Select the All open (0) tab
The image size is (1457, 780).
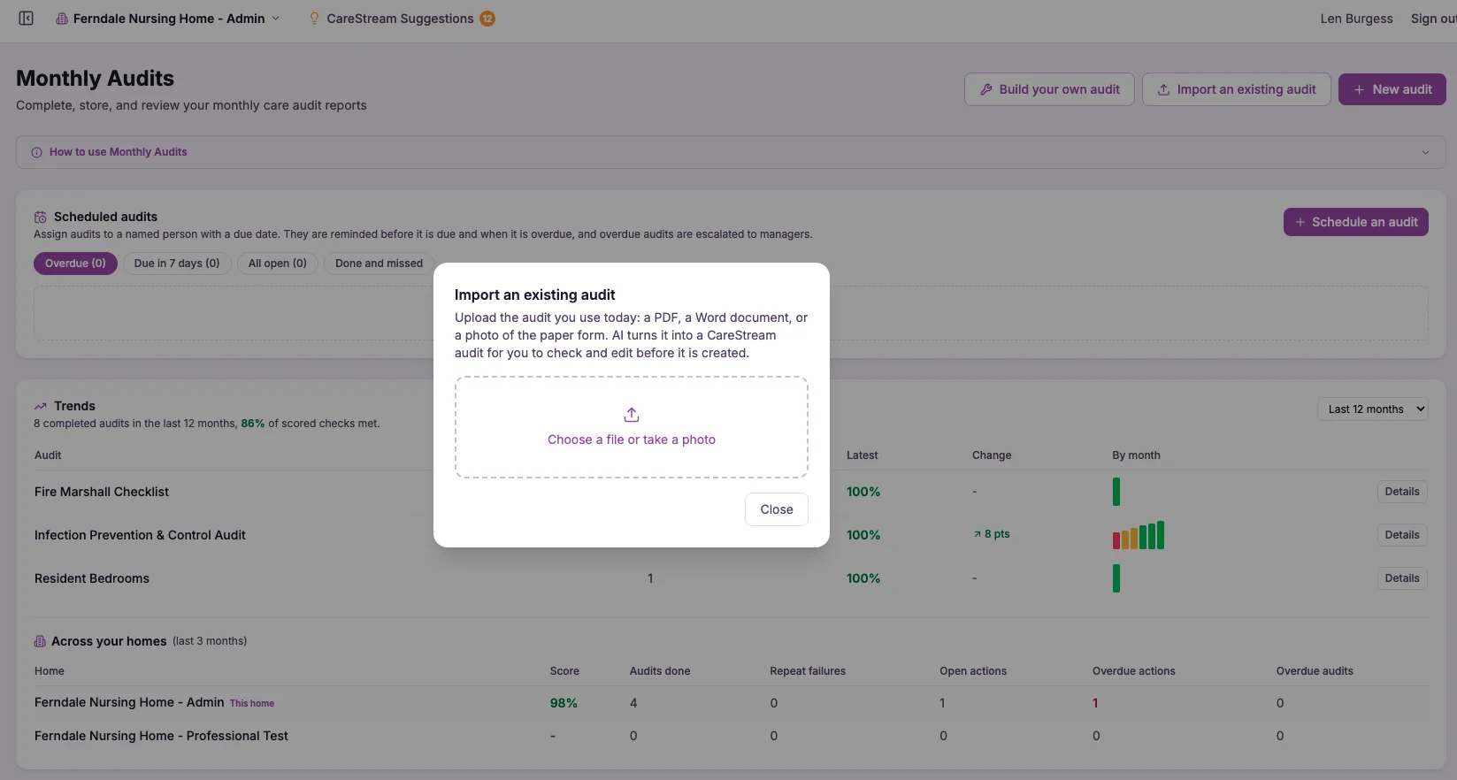[278, 264]
